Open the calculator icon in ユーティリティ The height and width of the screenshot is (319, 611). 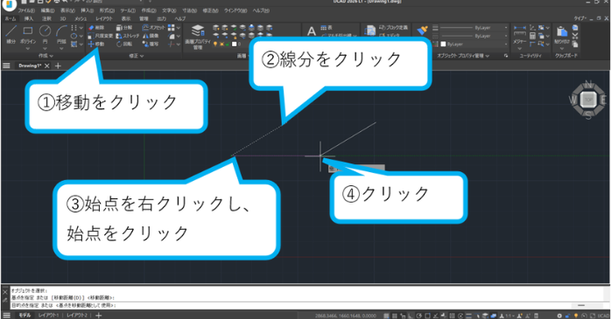click(532, 36)
